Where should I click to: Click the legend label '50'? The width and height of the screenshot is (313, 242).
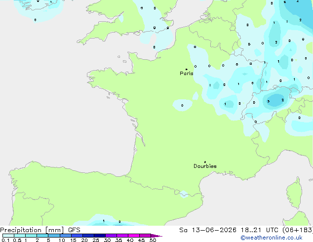(x=153, y=240)
